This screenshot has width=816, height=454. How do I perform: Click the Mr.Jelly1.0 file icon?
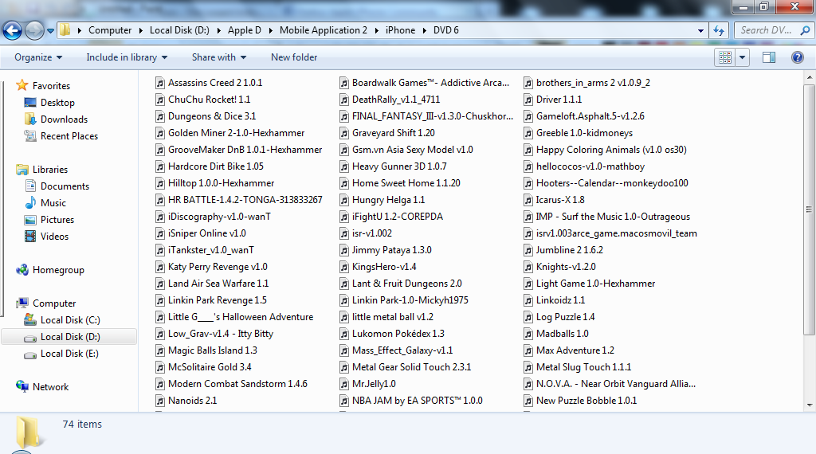[344, 384]
